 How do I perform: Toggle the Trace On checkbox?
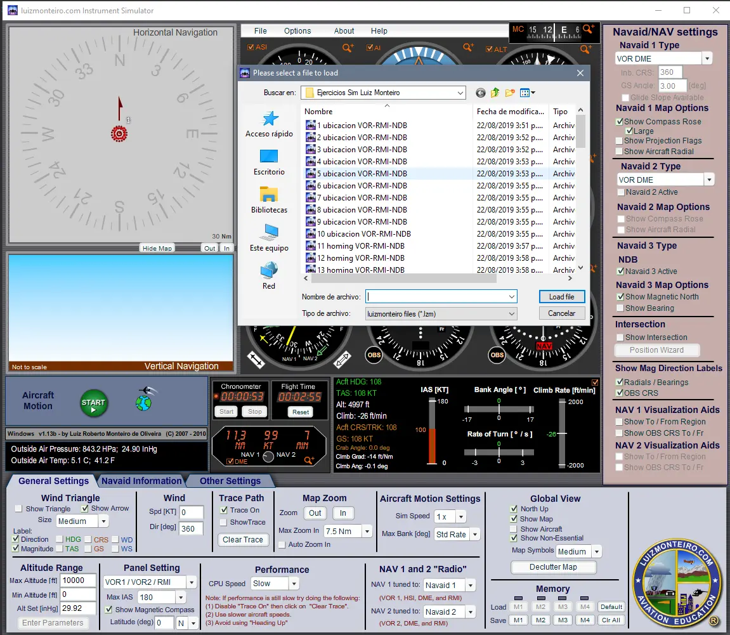[x=224, y=510]
